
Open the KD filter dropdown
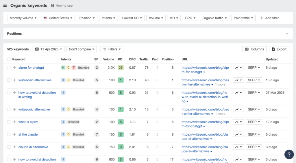(x=174, y=18)
